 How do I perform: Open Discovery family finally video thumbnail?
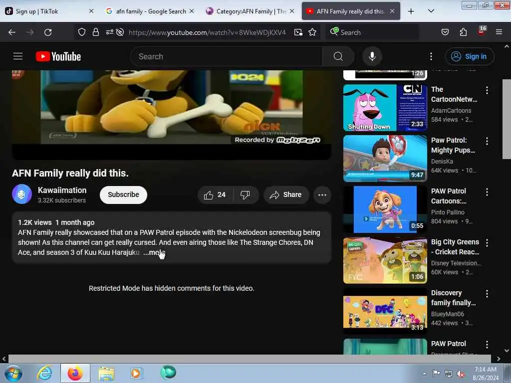point(385,311)
